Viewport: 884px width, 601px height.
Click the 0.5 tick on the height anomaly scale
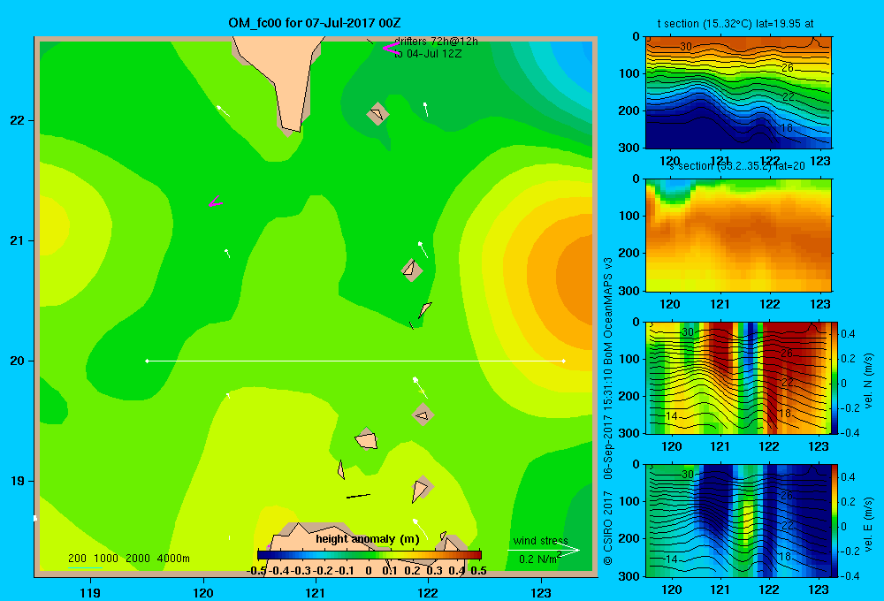(x=478, y=571)
